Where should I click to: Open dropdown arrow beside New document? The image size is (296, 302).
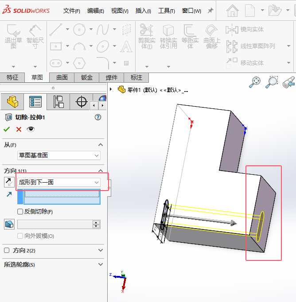(262, 10)
